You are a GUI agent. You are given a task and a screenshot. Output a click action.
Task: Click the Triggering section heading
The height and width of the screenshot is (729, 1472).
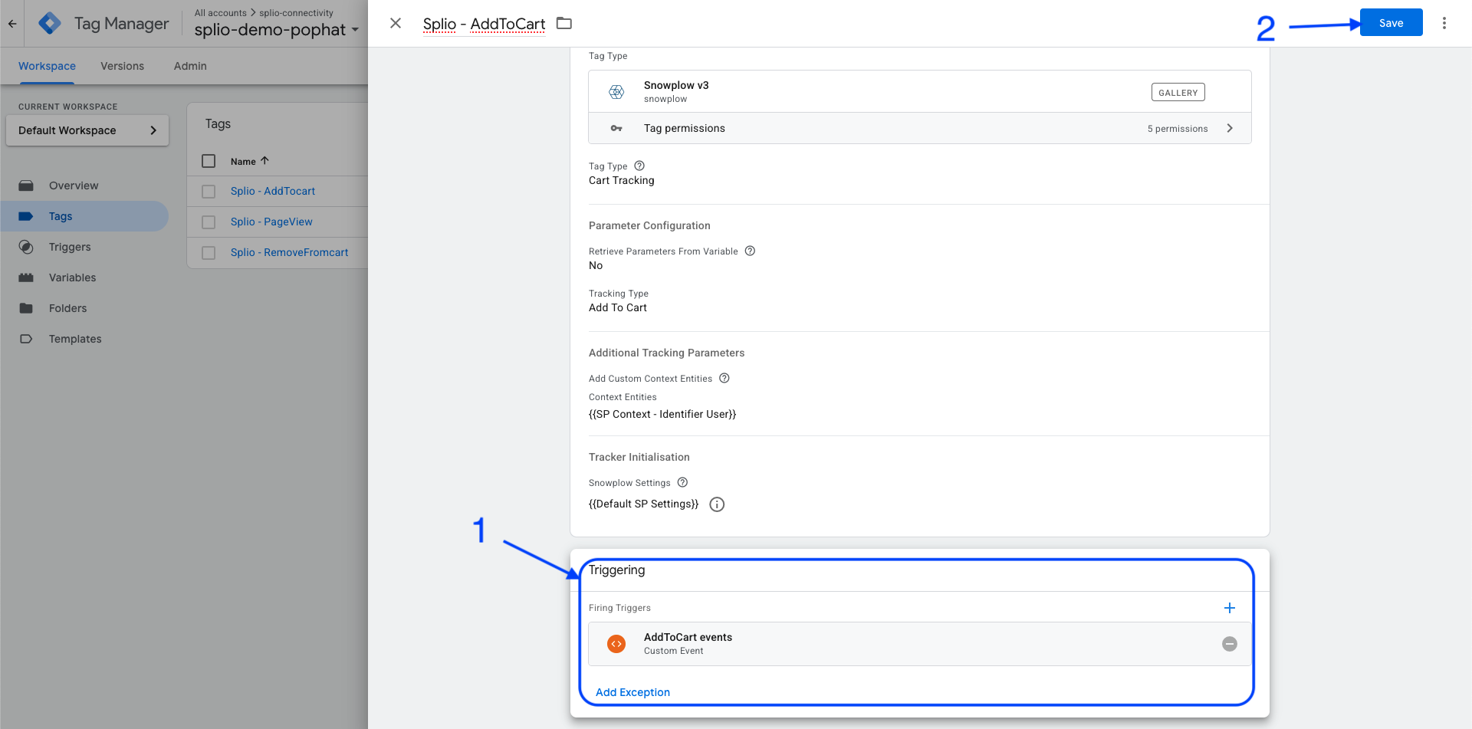click(617, 570)
